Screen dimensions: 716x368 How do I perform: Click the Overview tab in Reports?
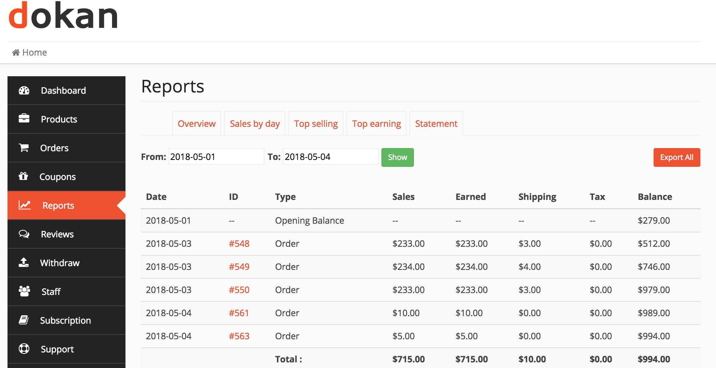tap(196, 123)
